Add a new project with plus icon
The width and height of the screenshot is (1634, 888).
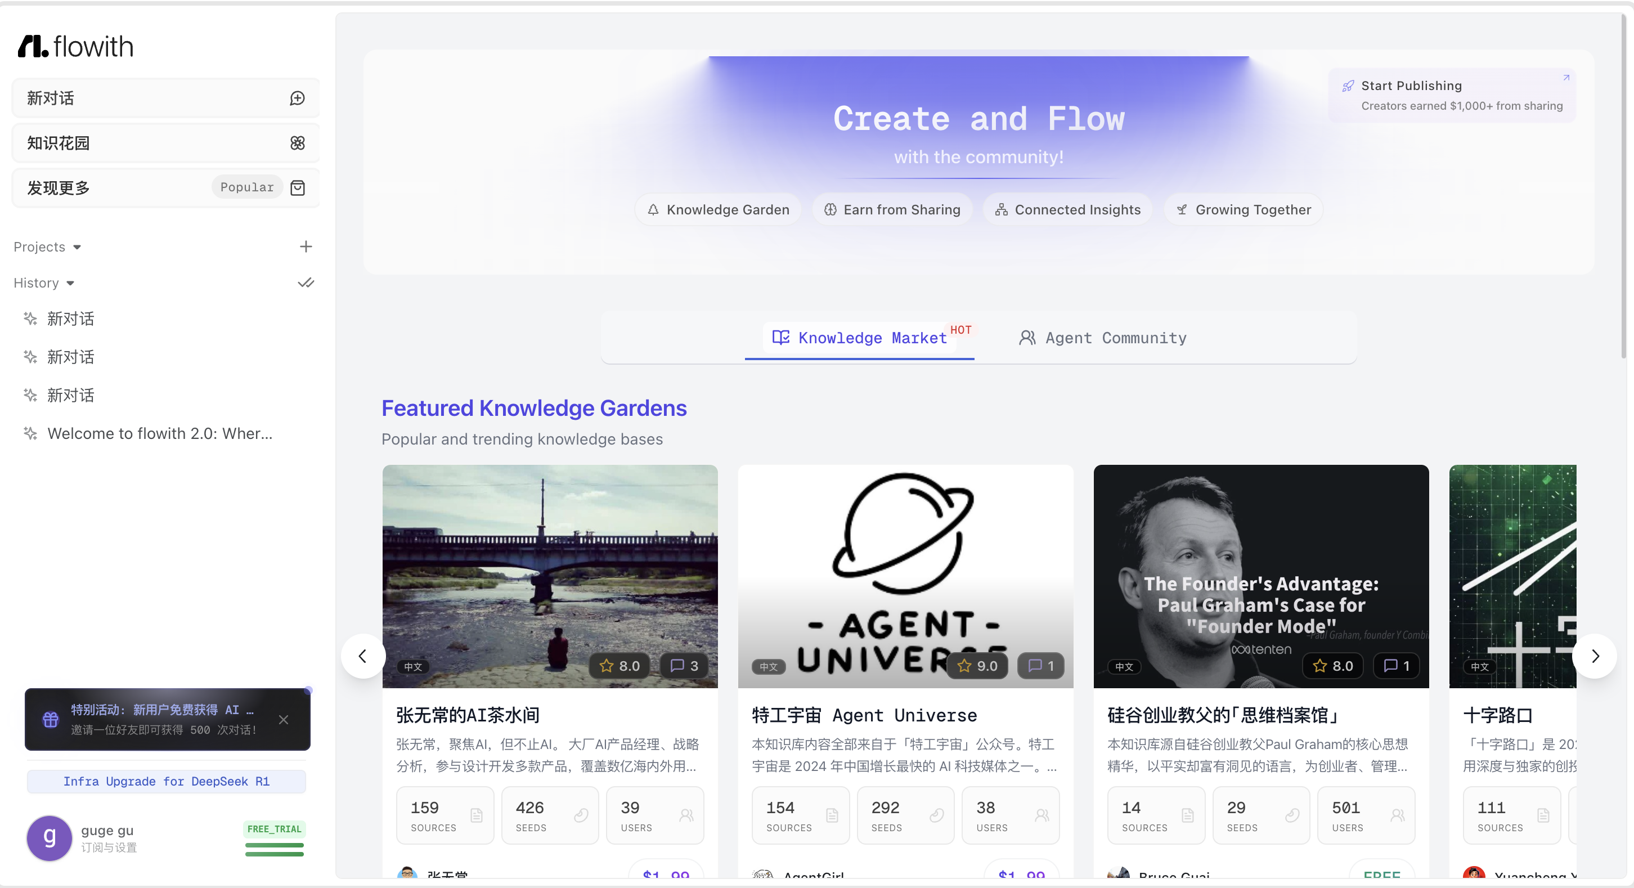[306, 246]
